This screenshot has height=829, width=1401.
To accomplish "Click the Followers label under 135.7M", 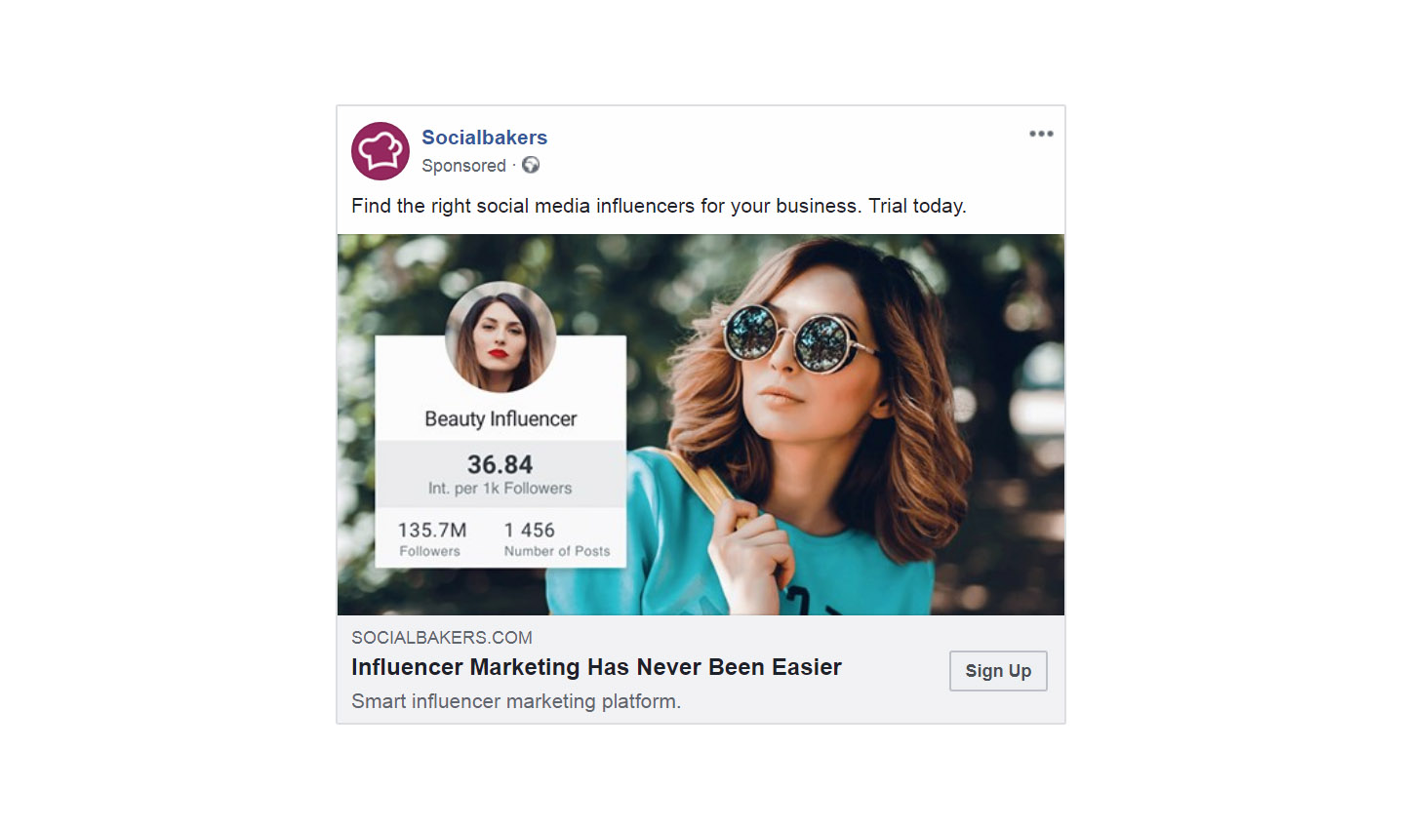I will (x=429, y=551).
